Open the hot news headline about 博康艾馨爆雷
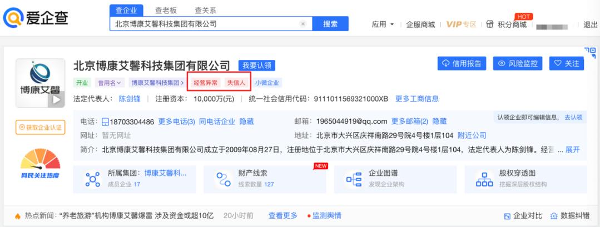Viewport: 600px width, 227px height. click(x=137, y=216)
